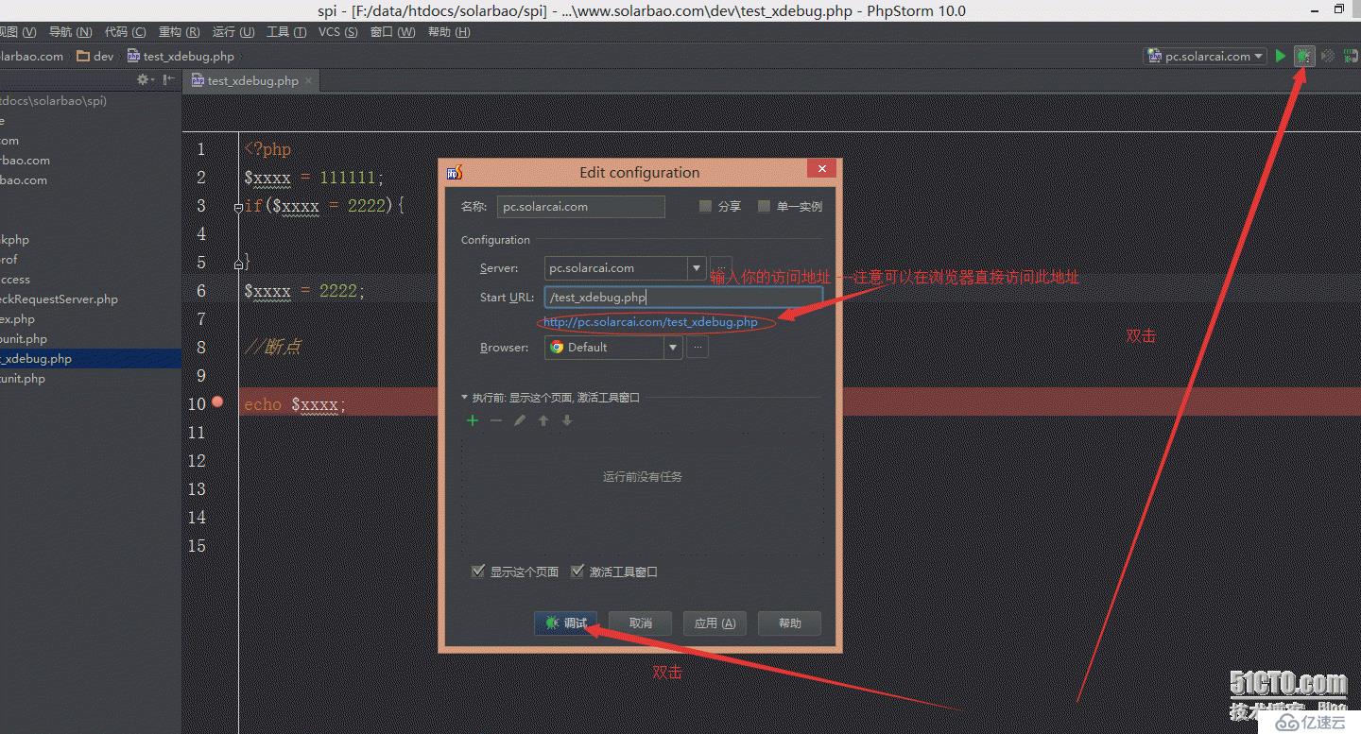Close the test_xdebug.php editor tab
The image size is (1361, 734).
(x=309, y=81)
